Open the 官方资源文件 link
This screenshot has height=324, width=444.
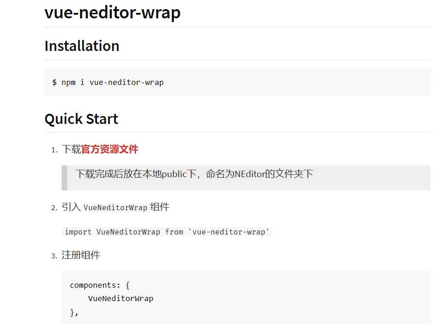(110, 149)
